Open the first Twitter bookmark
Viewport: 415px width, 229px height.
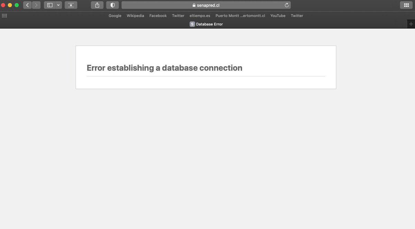[x=178, y=16]
